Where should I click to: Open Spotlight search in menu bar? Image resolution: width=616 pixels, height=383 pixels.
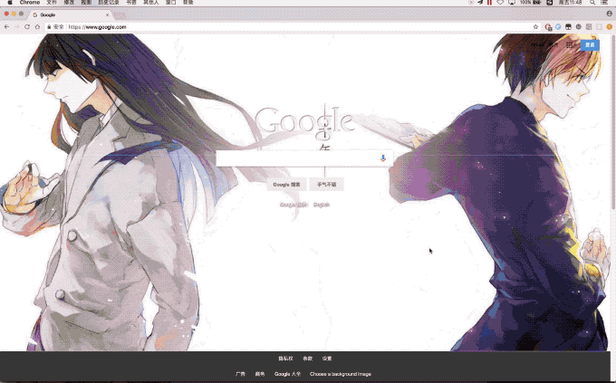592,2
